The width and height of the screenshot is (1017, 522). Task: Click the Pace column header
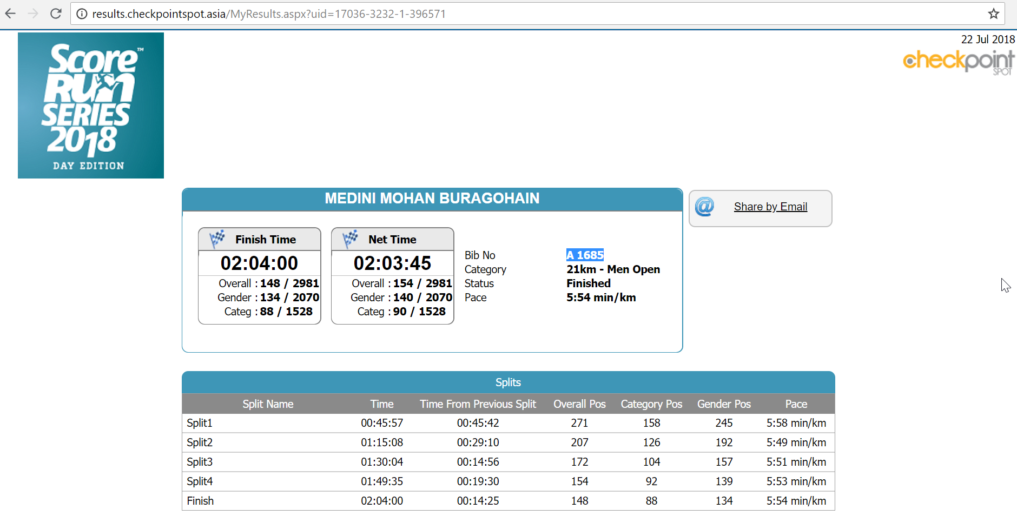(796, 404)
